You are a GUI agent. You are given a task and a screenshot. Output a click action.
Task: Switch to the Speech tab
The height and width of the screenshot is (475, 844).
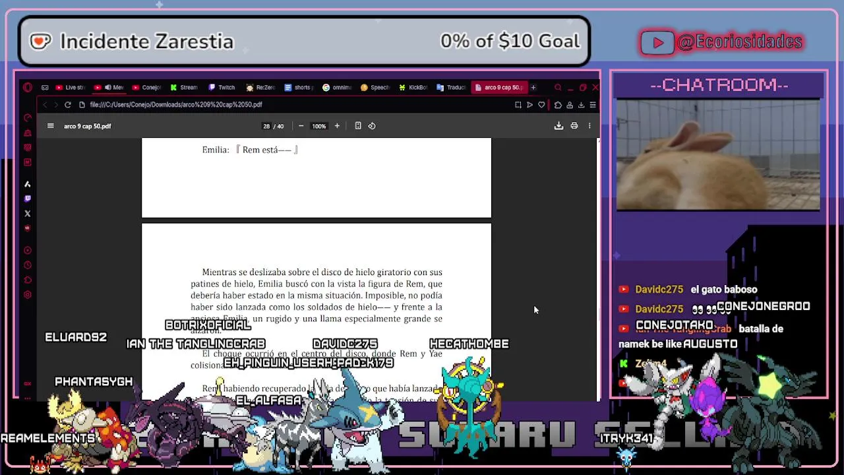375,87
